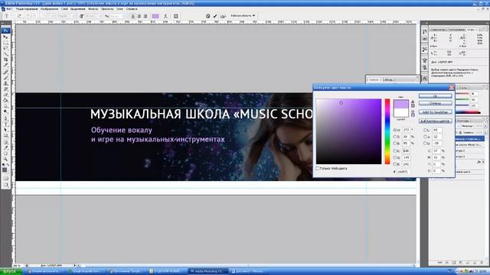Open the layer opacity slider arrow

point(485,126)
